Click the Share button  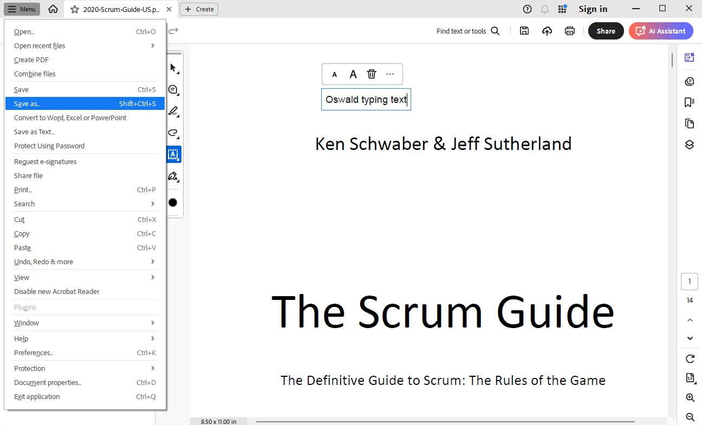606,31
